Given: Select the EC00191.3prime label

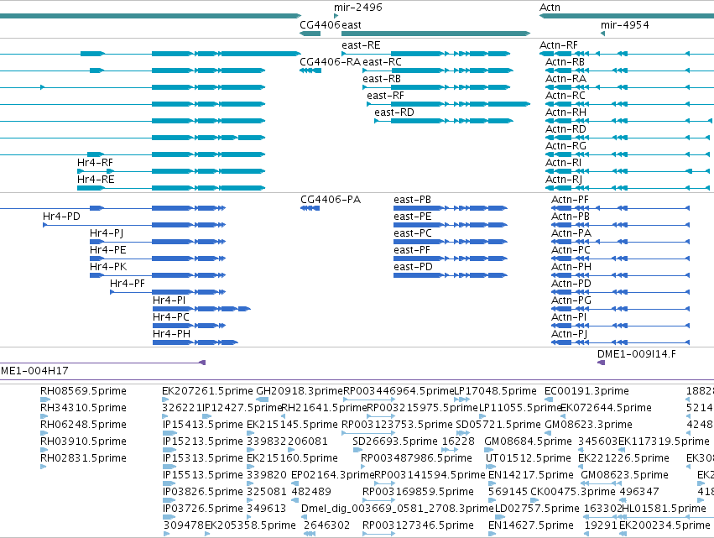Looking at the screenshot, I should pyautogui.click(x=587, y=391).
